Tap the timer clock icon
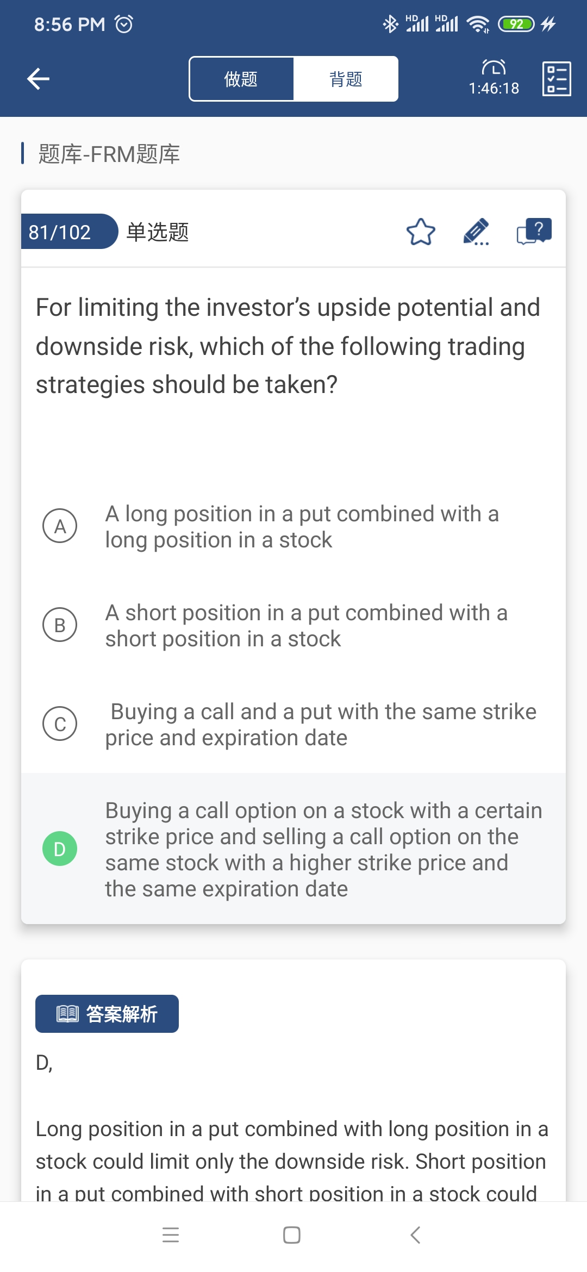The height and width of the screenshot is (1272, 587). pos(494,67)
